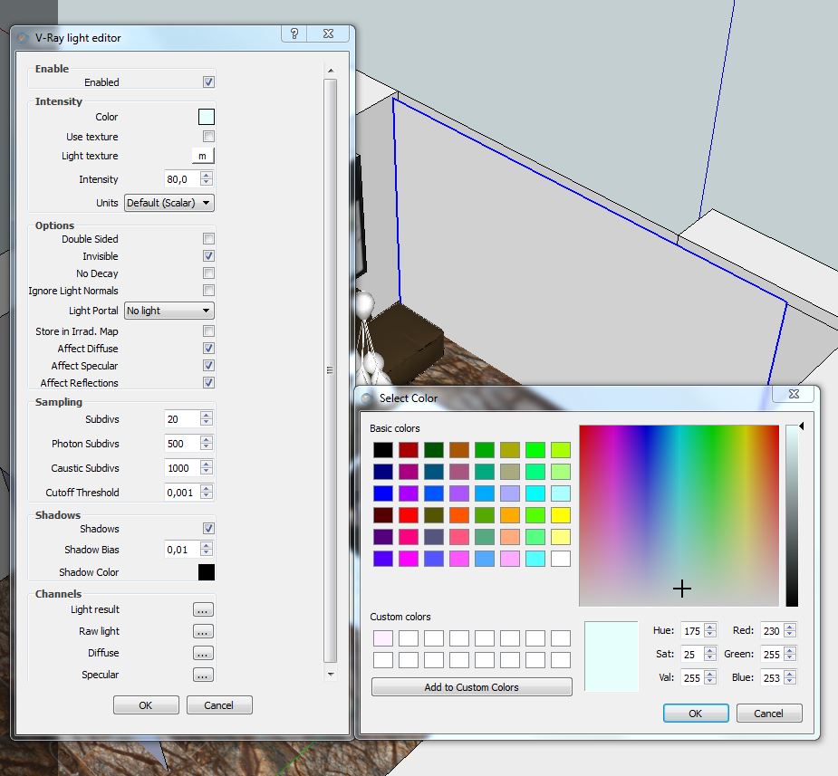Click the Cutoff Threshold value field
This screenshot has width=838, height=776.
coord(182,493)
